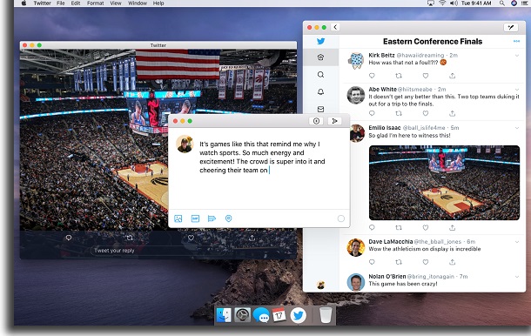The width and height of the screenshot is (531, 336).
Task: Retweet Kirk Beitz's tweet
Action: 399,76
